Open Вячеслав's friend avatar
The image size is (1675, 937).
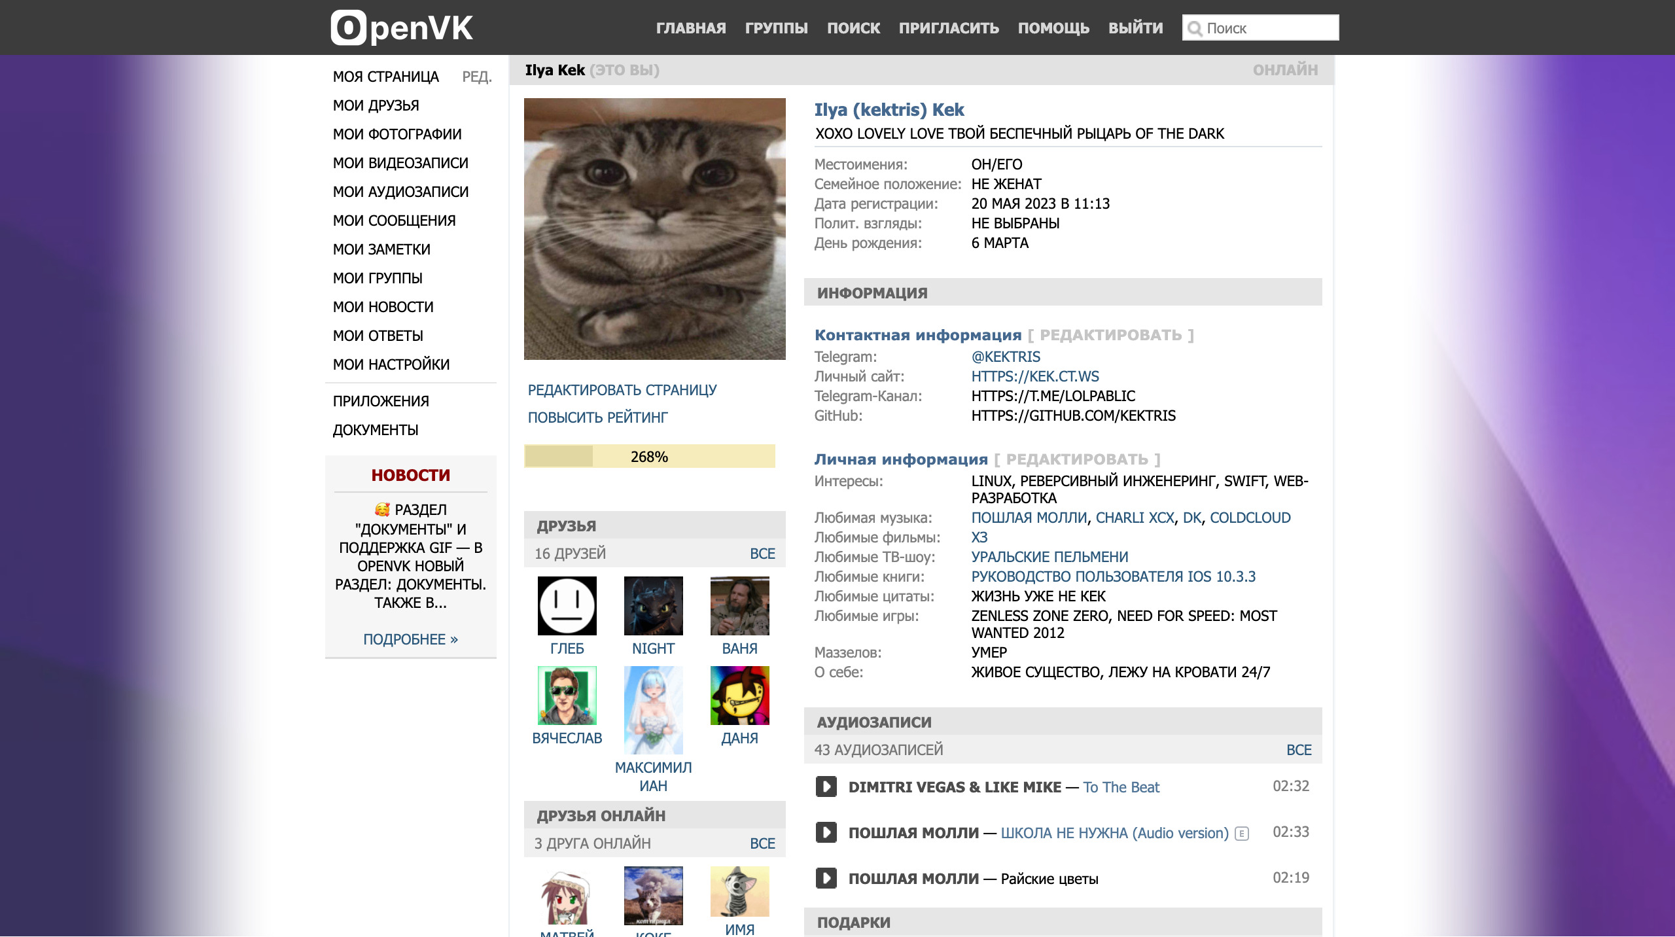pyautogui.click(x=567, y=696)
